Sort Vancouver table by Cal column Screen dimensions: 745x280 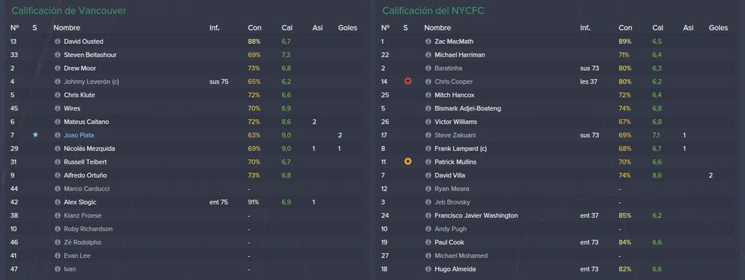click(287, 28)
